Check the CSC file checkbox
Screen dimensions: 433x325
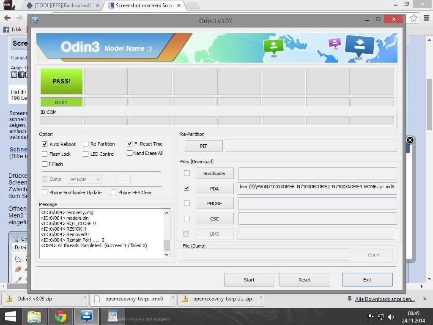tap(186, 219)
